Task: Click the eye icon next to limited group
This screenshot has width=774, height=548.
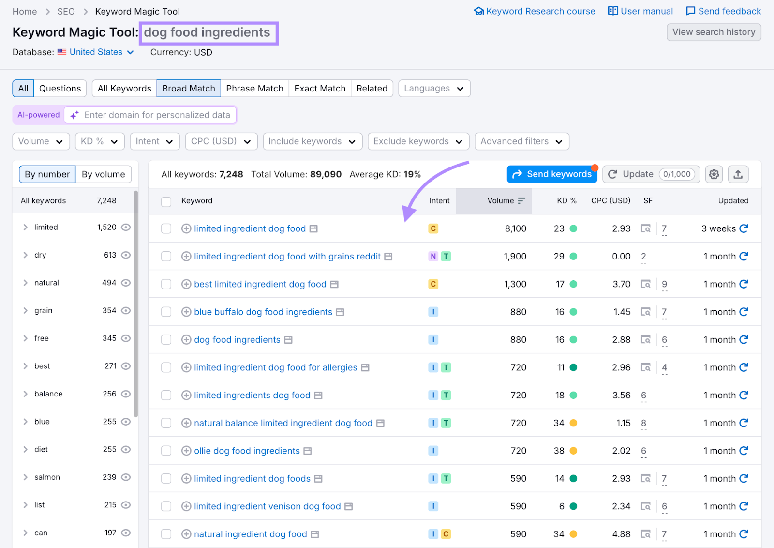Action: click(x=126, y=227)
